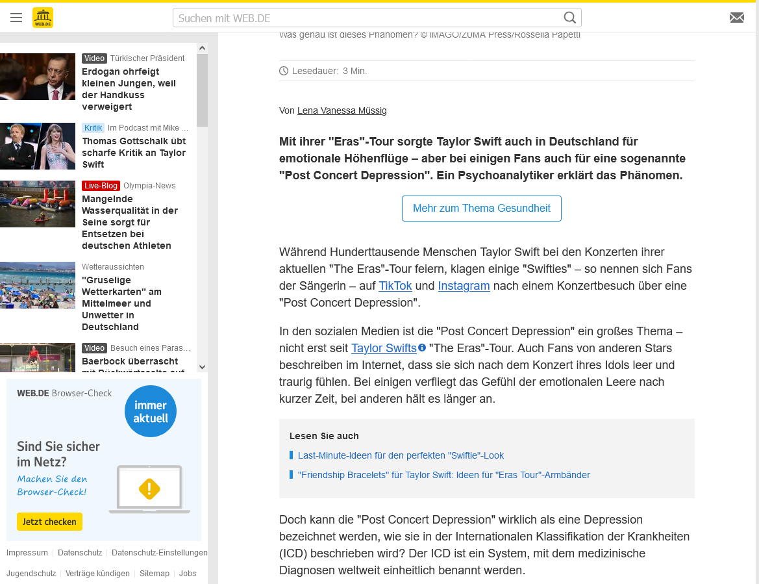Screen dimensions: 759x584
Task: Focus the 'Suchen mit WEB.DE' search field
Action: tap(367, 18)
